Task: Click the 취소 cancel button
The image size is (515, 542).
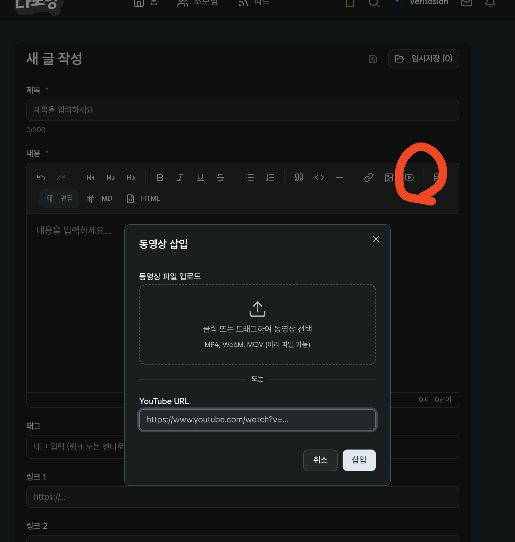Action: click(x=320, y=460)
